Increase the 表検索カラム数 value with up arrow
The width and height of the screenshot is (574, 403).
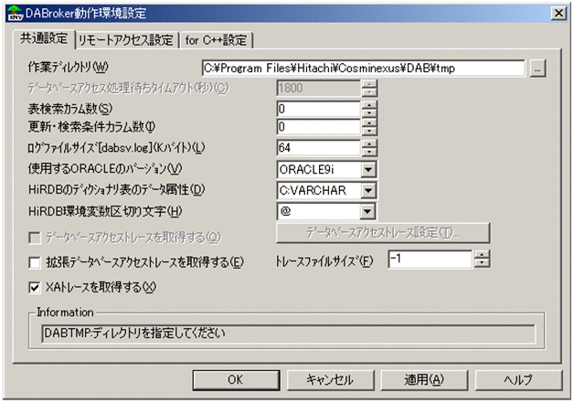(369, 105)
